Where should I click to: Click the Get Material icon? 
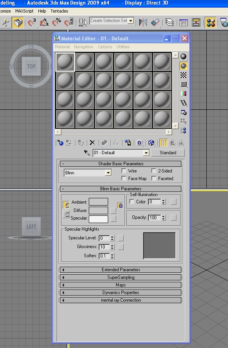point(60,143)
